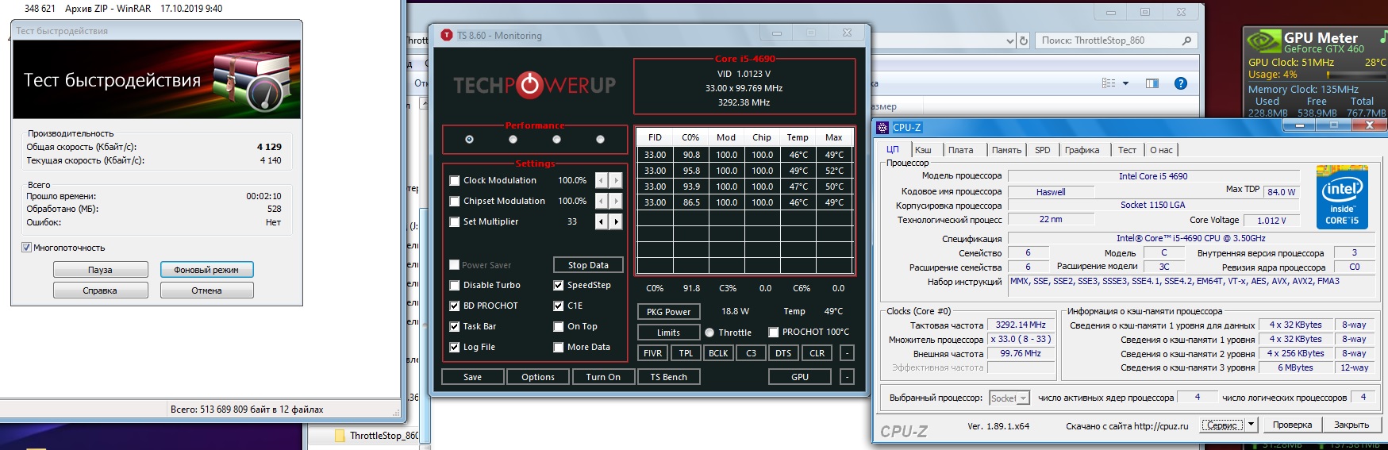The image size is (1388, 450).
Task: Check the Disable Turbo checkbox
Action: pos(455,285)
